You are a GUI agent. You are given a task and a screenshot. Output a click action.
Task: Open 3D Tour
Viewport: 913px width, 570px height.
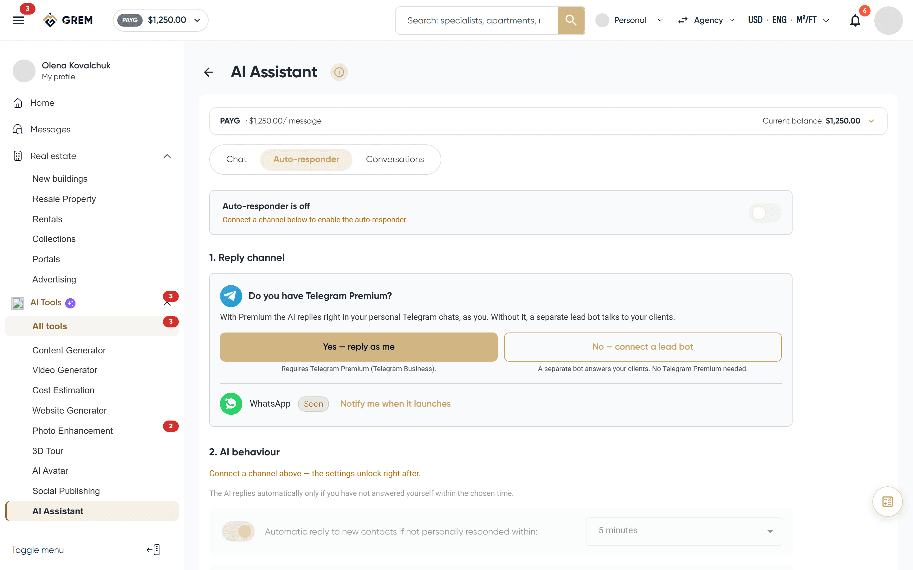tap(48, 451)
